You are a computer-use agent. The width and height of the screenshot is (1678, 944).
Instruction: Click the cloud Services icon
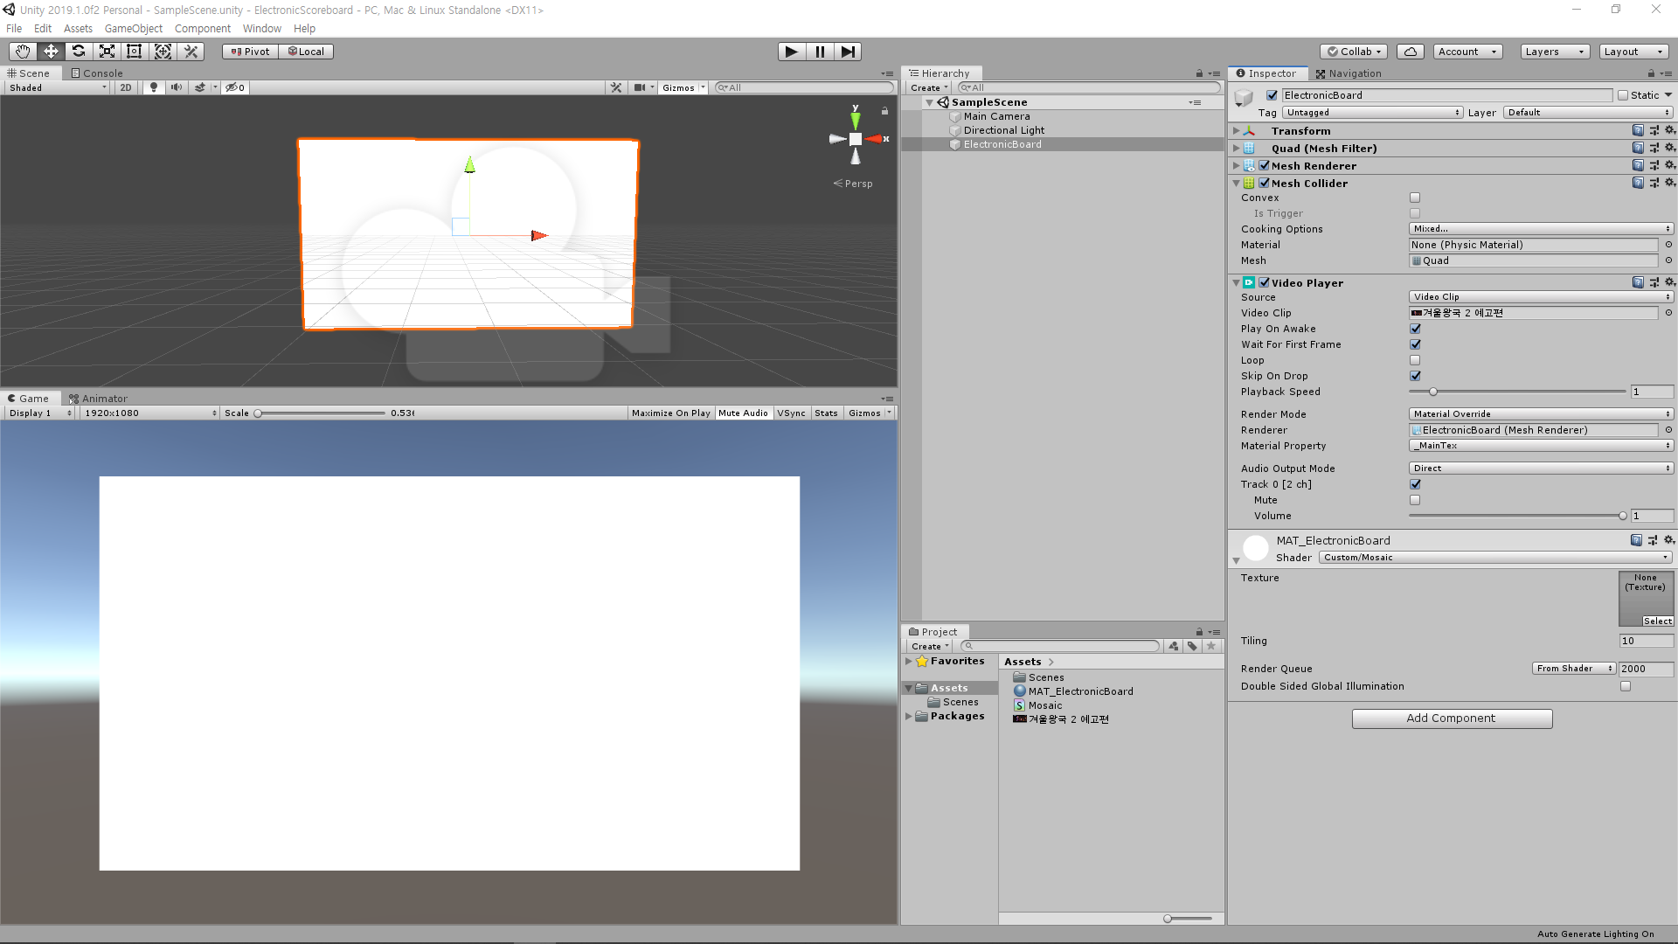(x=1410, y=52)
